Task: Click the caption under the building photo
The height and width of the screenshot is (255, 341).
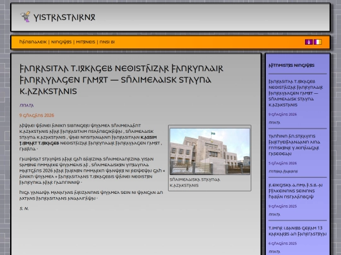Action: (195, 183)
